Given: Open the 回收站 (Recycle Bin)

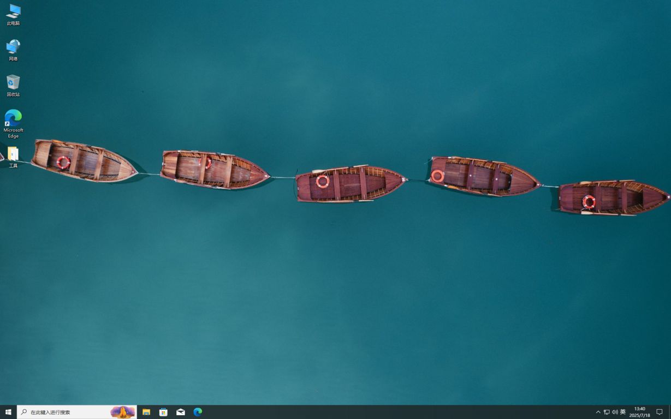Looking at the screenshot, I should [x=13, y=85].
